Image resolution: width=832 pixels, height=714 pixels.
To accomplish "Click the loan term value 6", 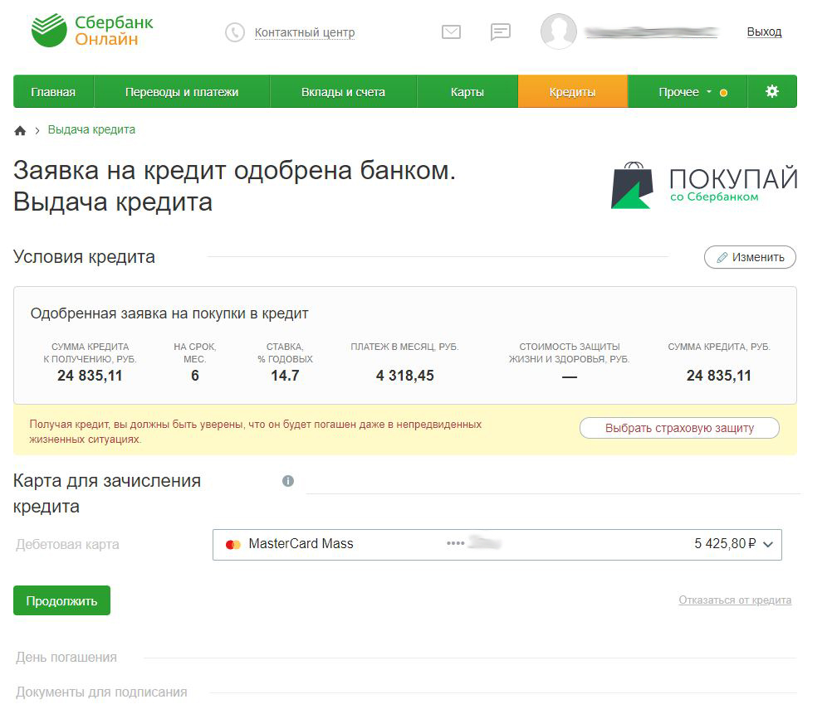I will click(x=195, y=376).
